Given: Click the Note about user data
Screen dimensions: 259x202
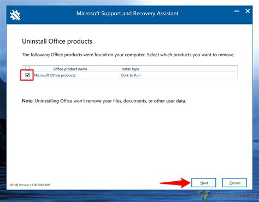Looking at the screenshot, I should click(x=104, y=101).
